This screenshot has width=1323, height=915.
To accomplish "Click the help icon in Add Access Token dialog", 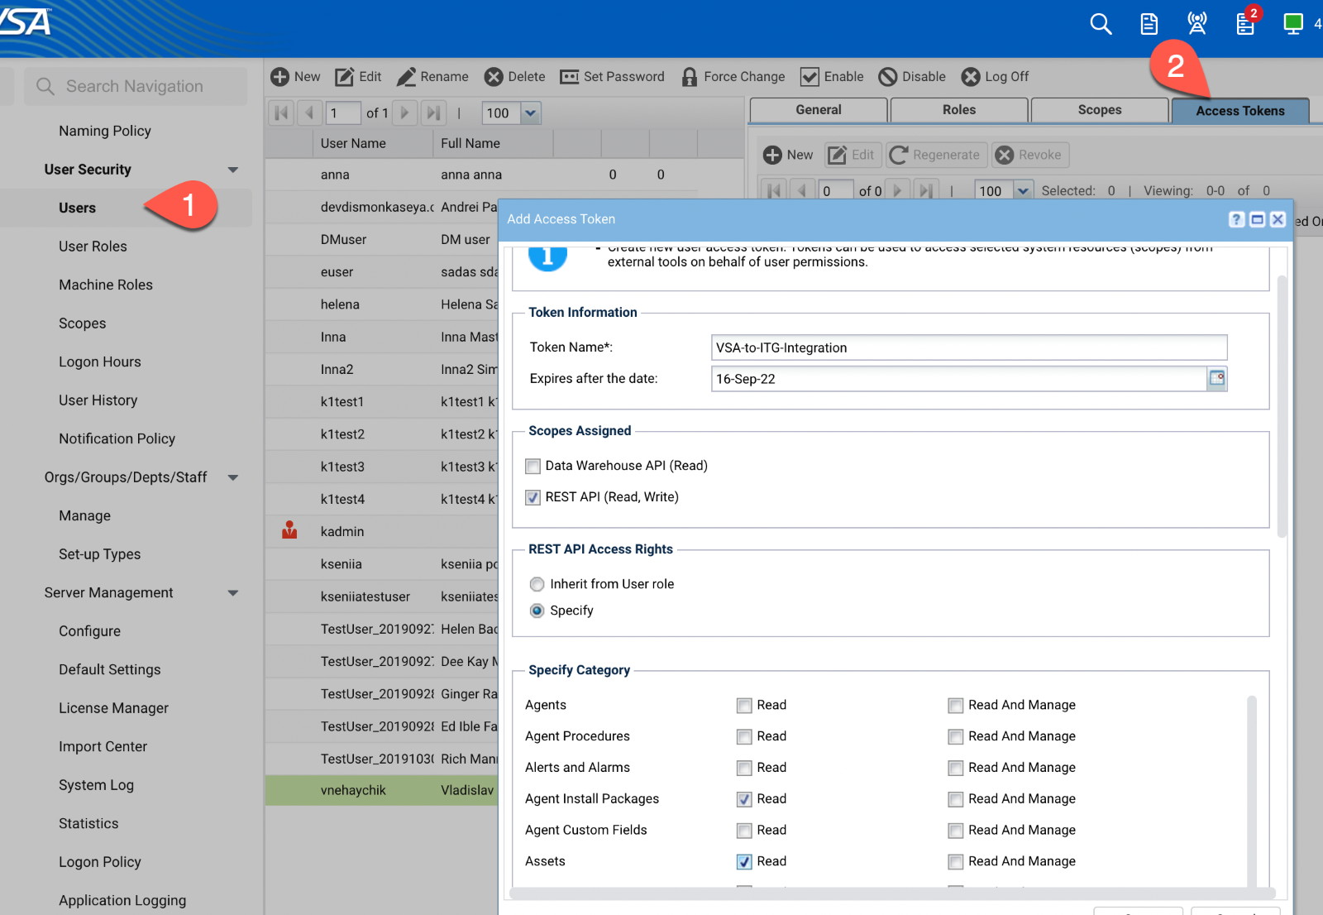I will pyautogui.click(x=1236, y=219).
